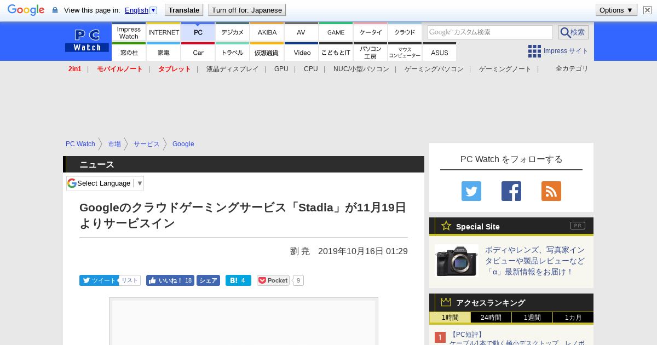Follow PC Watch on Twitter icon
This screenshot has height=345, width=657.
click(x=471, y=191)
